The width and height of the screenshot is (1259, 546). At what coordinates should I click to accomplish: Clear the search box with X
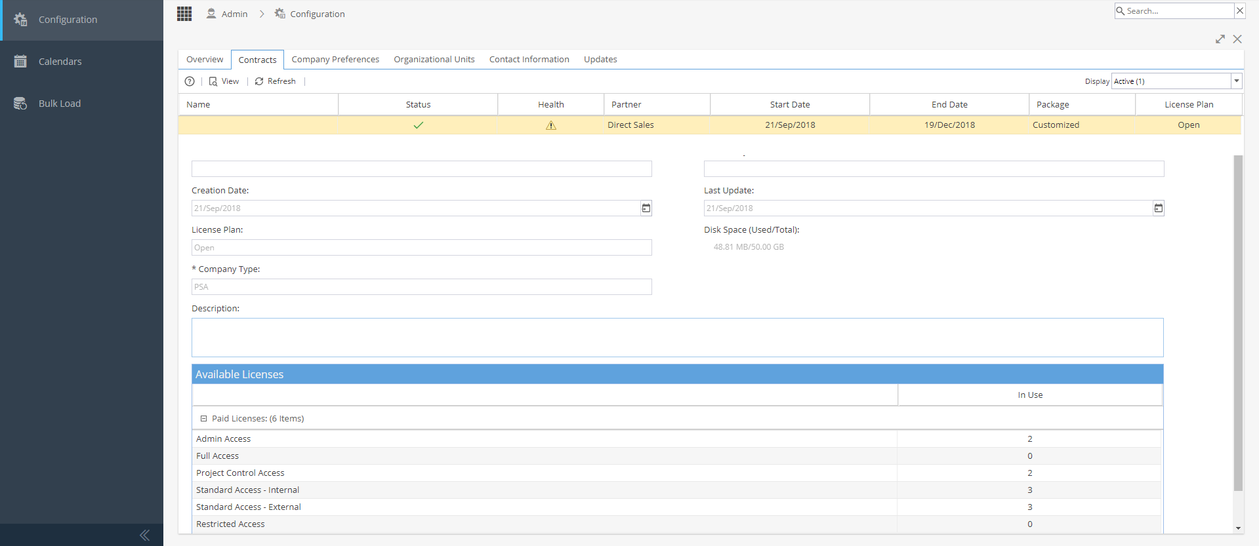tap(1239, 10)
